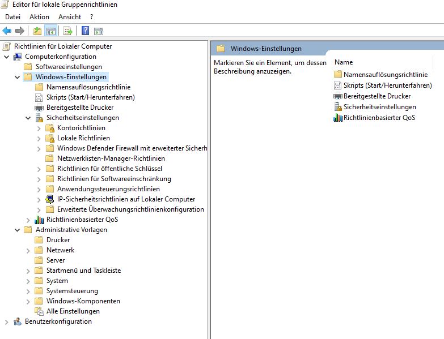Select the System folder in tree
The width and height of the screenshot is (444, 339).
(57, 281)
